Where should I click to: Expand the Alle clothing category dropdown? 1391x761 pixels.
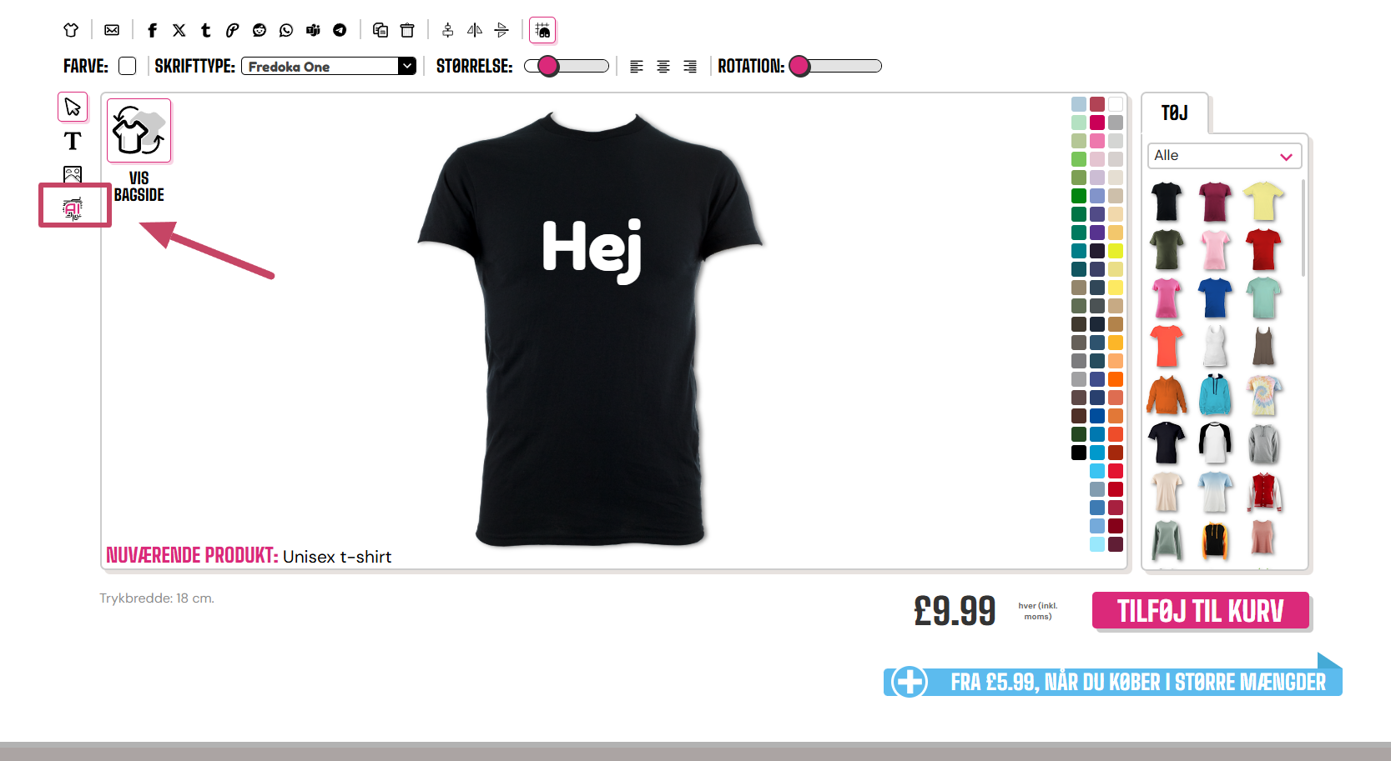1224,156
